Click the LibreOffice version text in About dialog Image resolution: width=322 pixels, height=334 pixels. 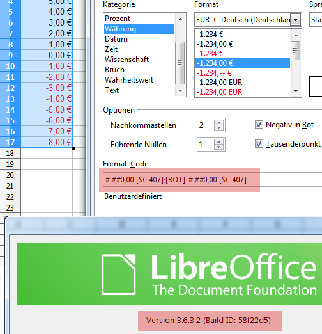(208, 321)
